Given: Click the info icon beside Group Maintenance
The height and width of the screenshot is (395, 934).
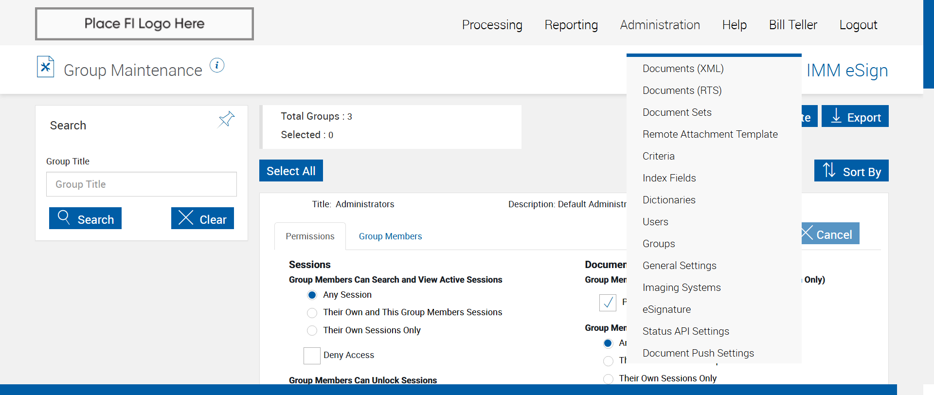Looking at the screenshot, I should (217, 65).
